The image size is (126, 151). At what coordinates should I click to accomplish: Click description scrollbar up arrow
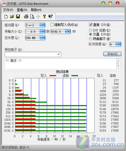118,61
